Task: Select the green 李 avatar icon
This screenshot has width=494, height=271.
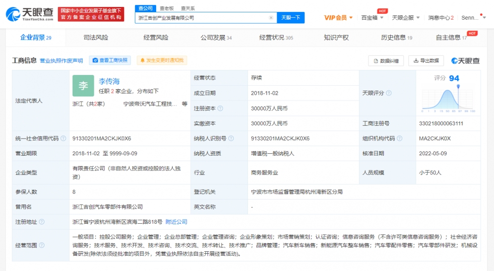Action: pyautogui.click(x=83, y=86)
